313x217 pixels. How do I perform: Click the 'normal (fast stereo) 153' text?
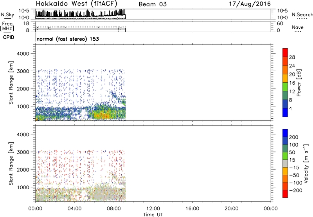click(68, 39)
